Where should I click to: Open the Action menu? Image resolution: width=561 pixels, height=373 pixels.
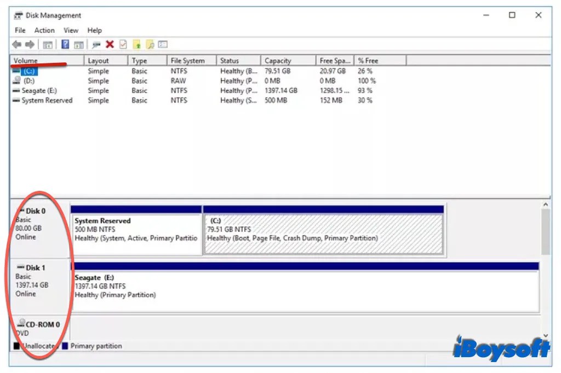point(44,30)
